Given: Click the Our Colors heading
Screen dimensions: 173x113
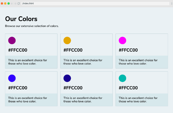Looking at the screenshot, I should (21, 19).
